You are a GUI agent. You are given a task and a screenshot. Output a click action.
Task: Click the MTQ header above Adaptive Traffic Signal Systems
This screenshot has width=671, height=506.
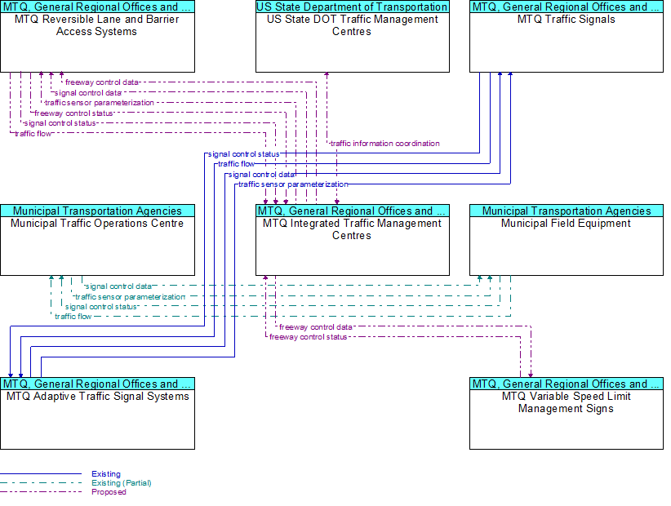[98, 384]
